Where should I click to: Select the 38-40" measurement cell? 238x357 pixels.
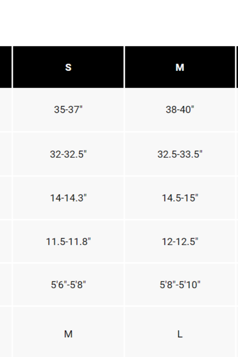pos(180,110)
